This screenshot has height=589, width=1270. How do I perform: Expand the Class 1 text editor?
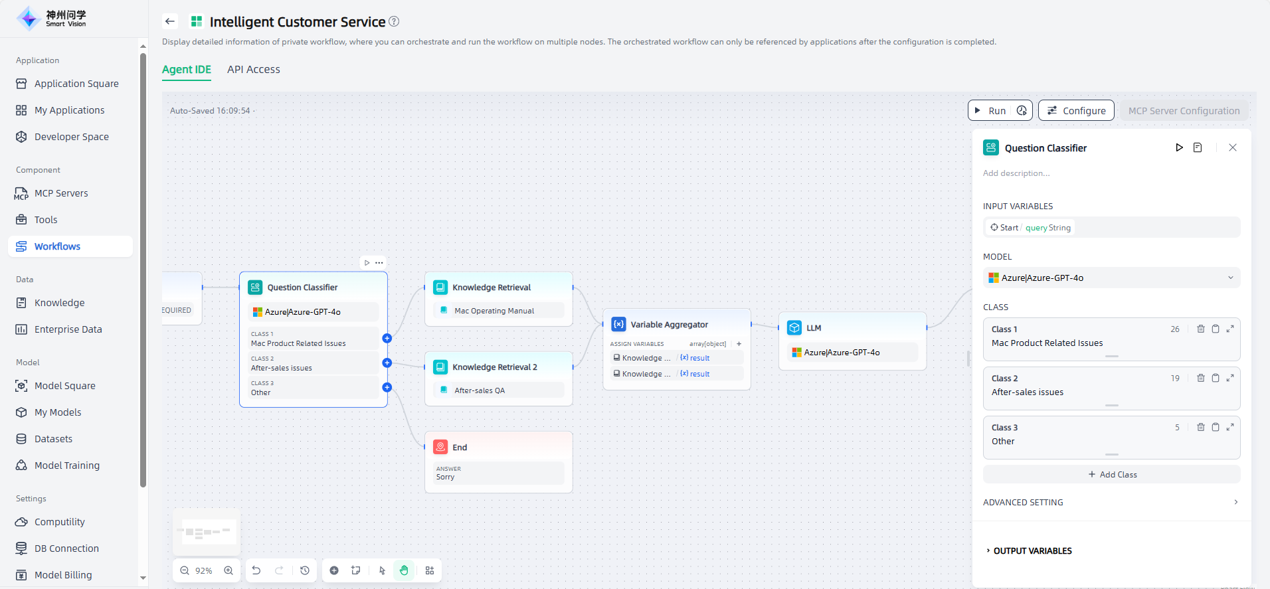point(1230,329)
